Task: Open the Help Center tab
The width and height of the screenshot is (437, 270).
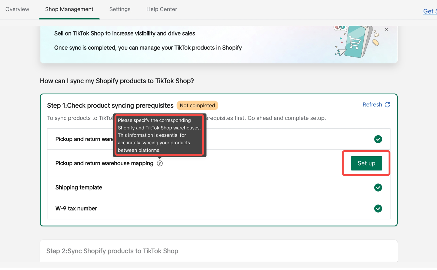Action: [x=162, y=9]
